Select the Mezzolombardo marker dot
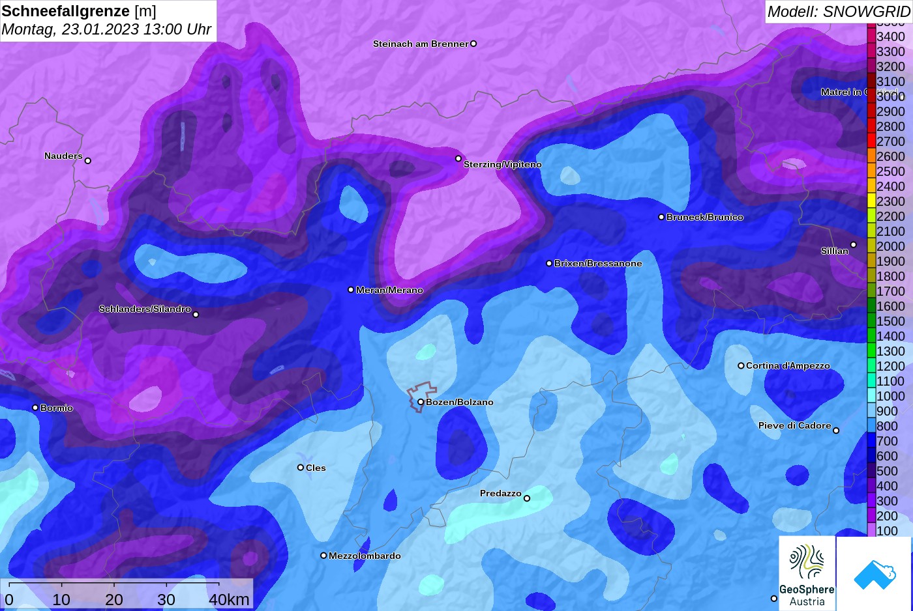 click(323, 556)
